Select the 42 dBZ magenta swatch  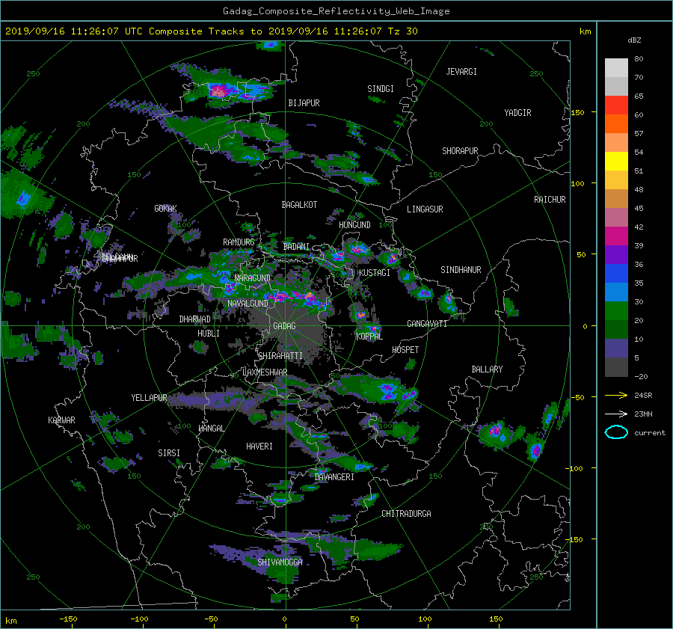616,236
